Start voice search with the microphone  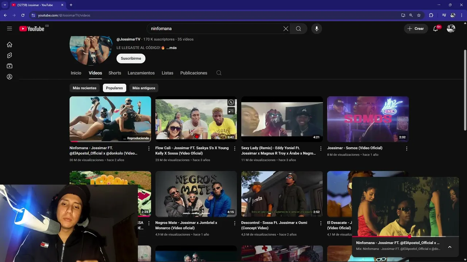[316, 28]
